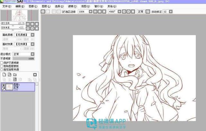Open the 图层 (Layer) menu
The width and height of the screenshot is (206, 131).
46,6
